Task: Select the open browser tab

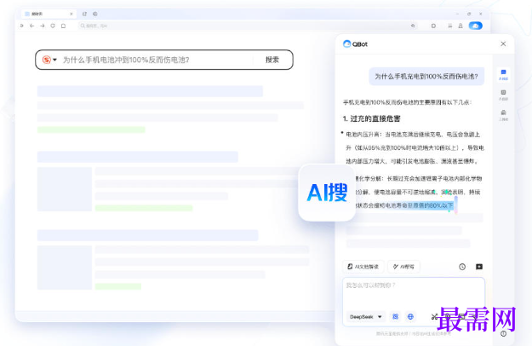Action: click(x=49, y=14)
